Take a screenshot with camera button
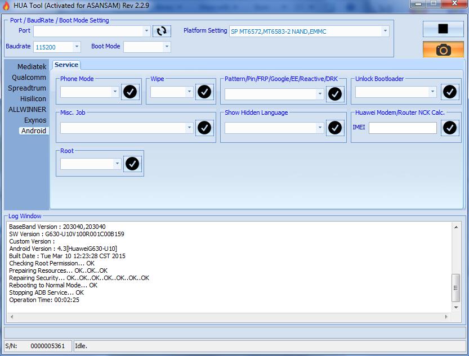469x356 pixels. 443,49
